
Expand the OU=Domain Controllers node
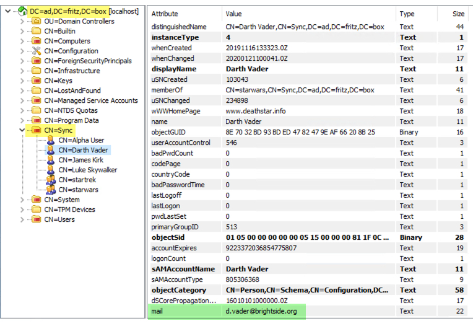pyautogui.click(x=22, y=22)
